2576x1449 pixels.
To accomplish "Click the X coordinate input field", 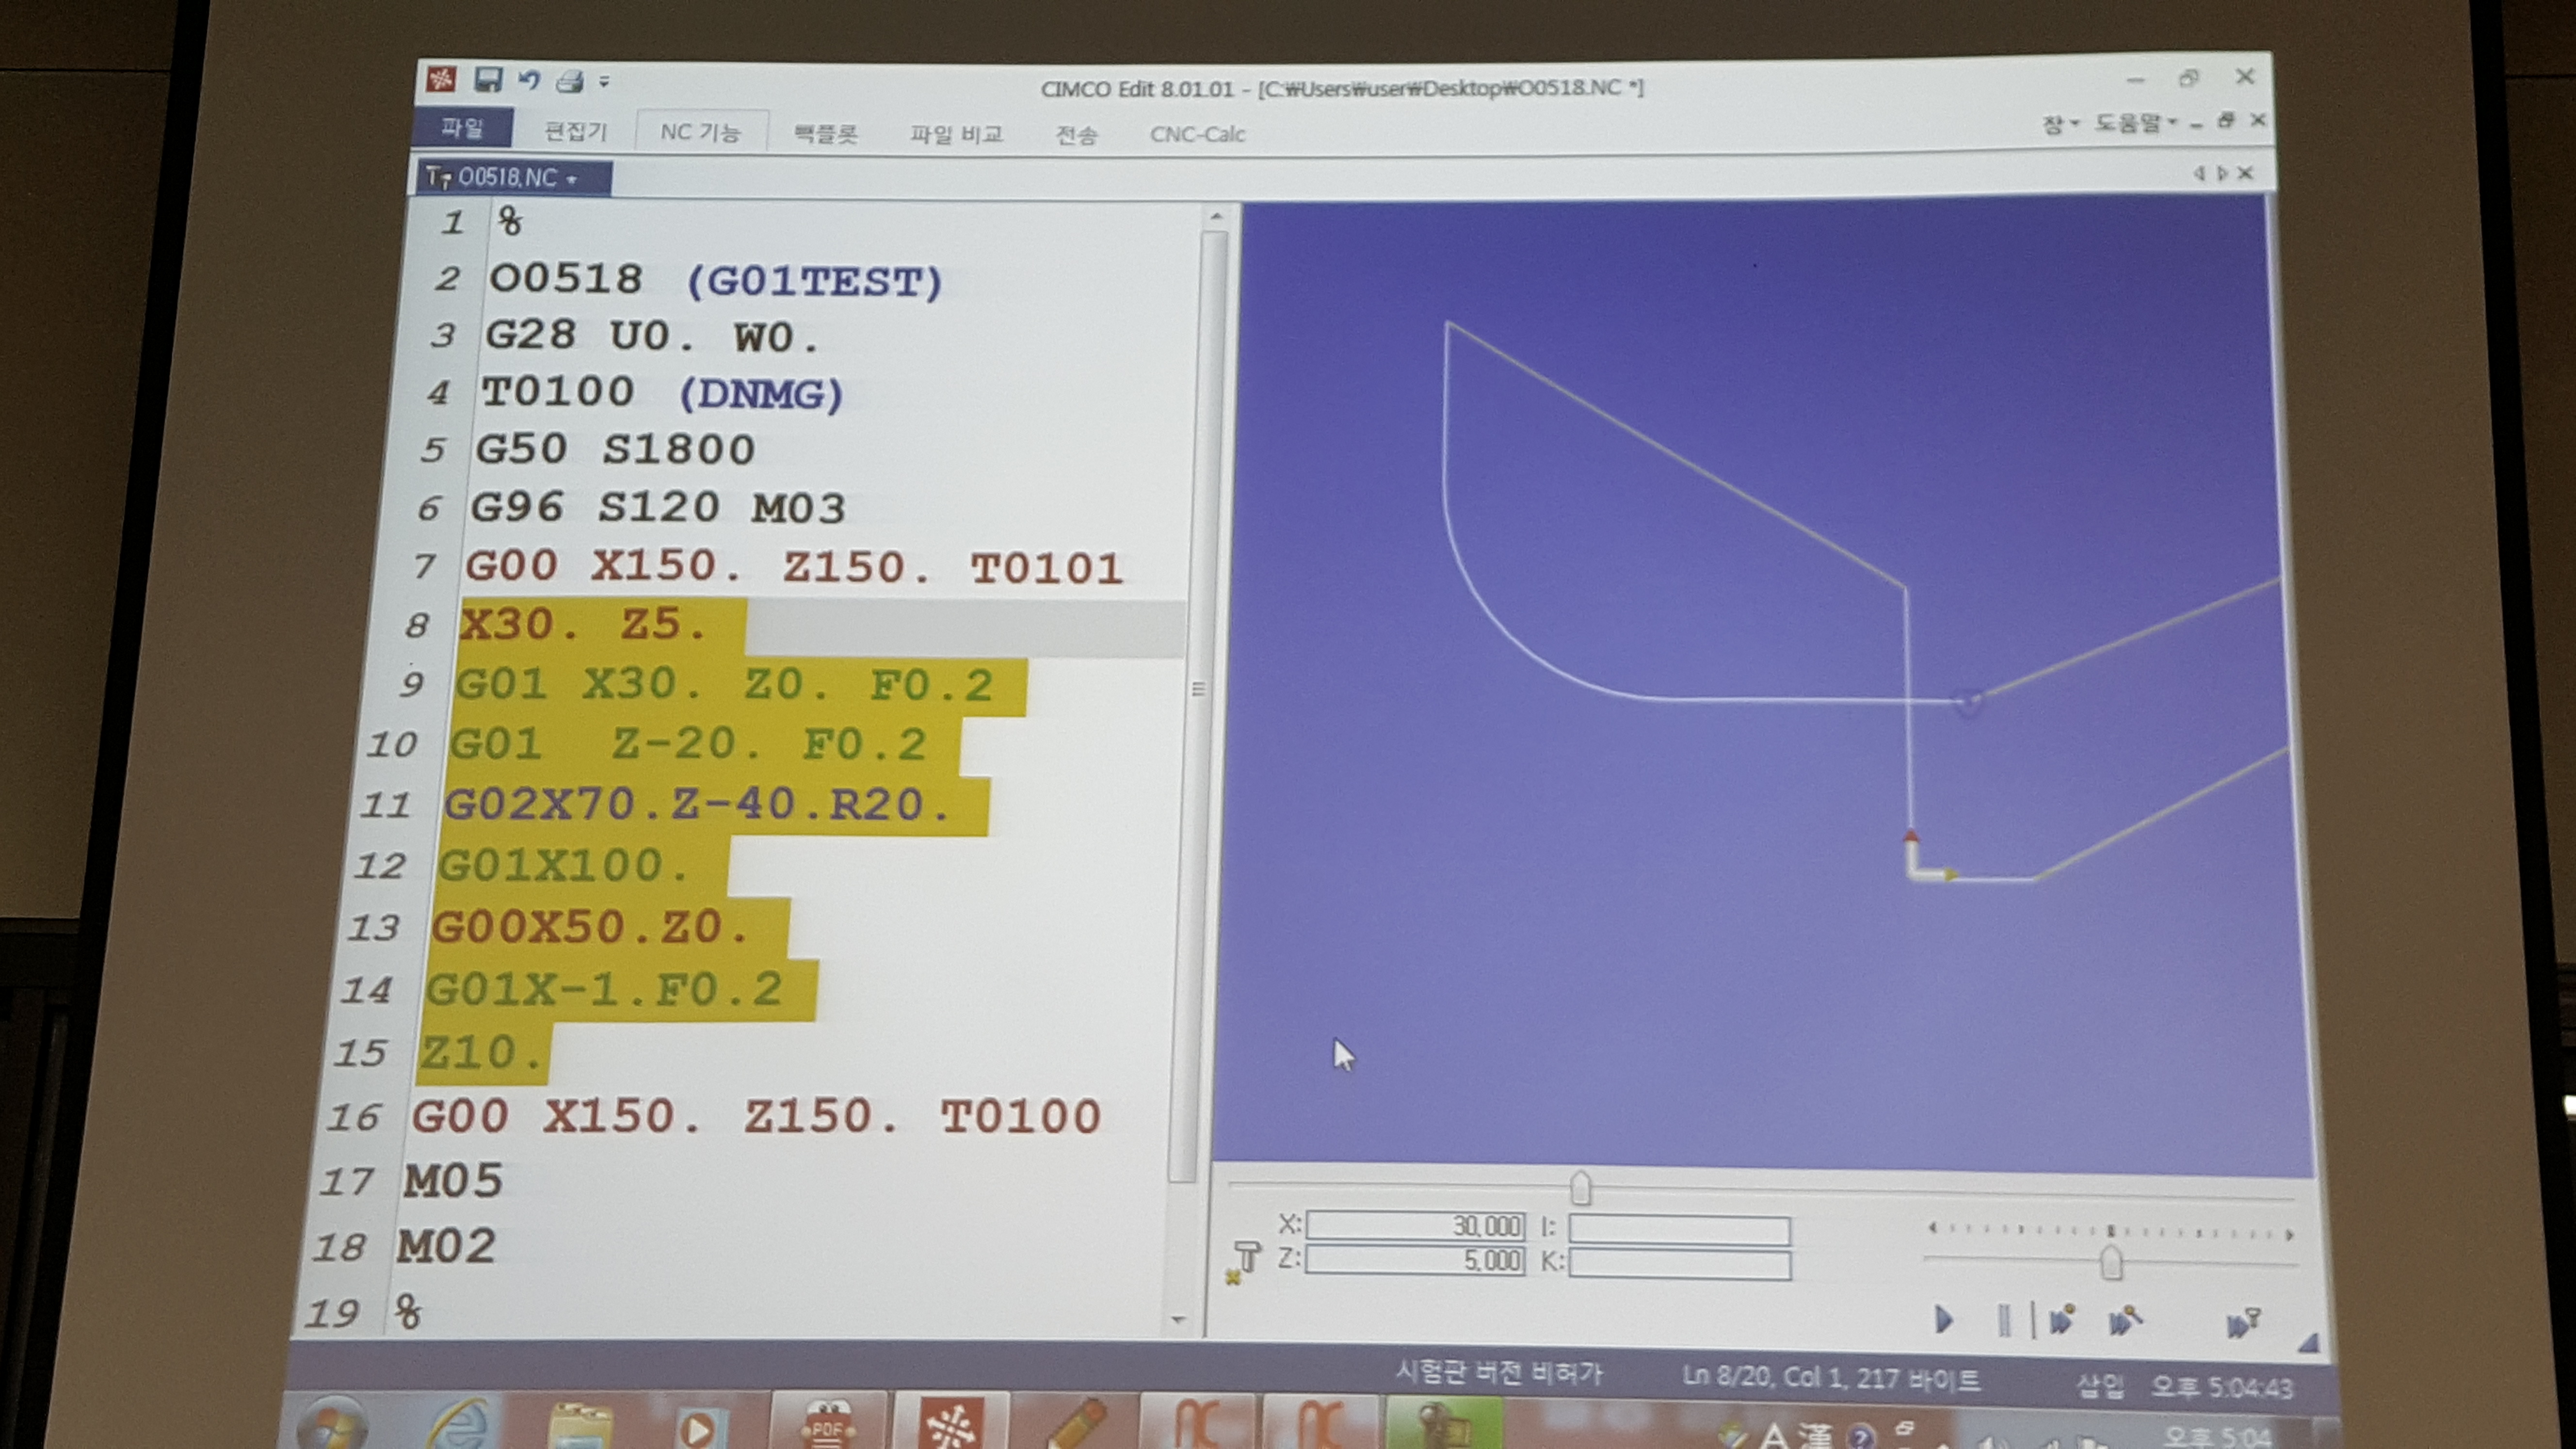I will pos(1414,1225).
